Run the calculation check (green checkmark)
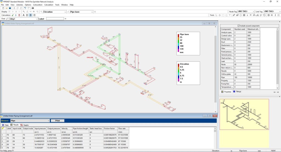The height and width of the screenshot is (152, 281). click(13, 15)
